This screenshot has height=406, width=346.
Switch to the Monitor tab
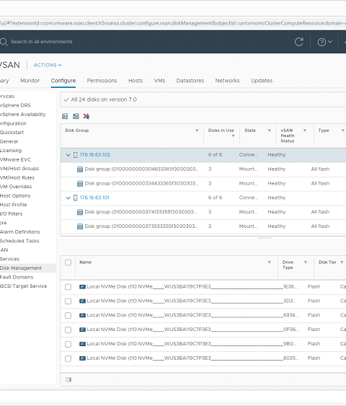[30, 81]
